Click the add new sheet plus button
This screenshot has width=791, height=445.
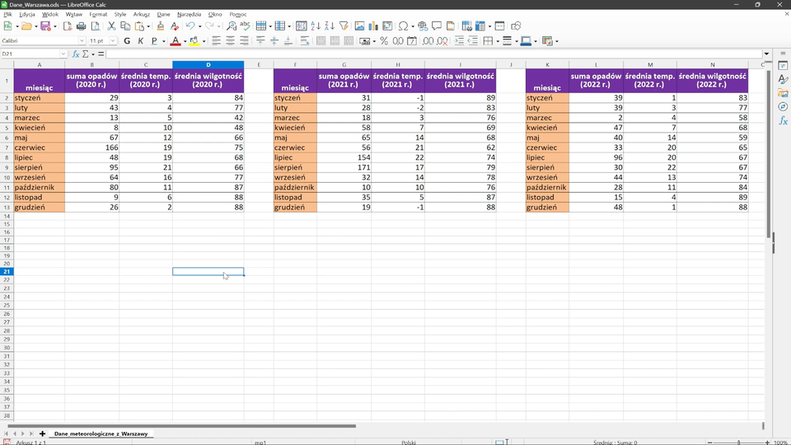coord(43,433)
